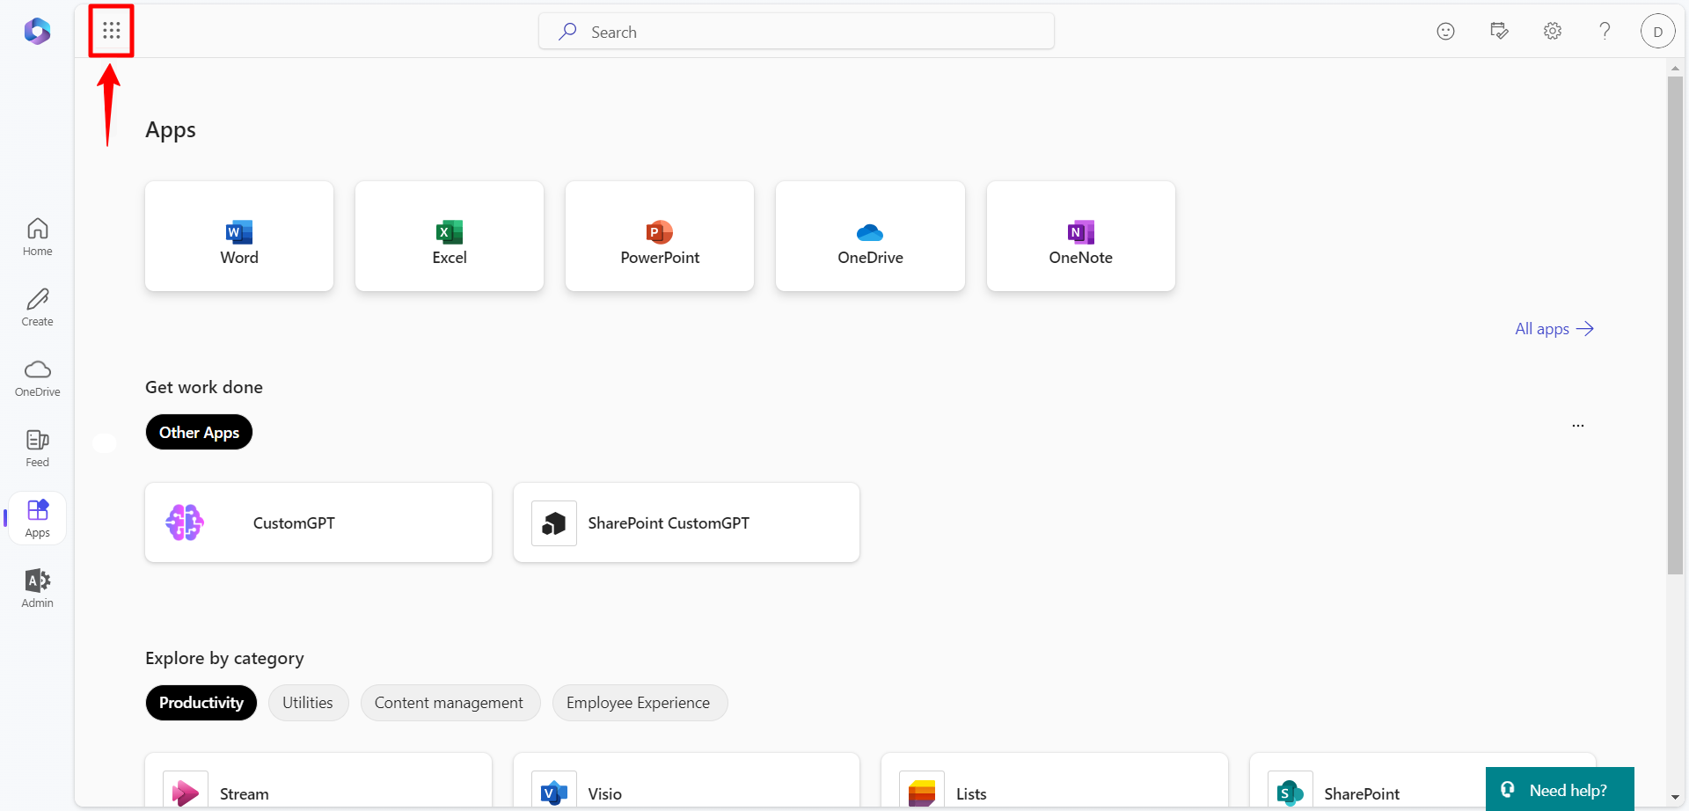Select Apps in the sidebar
This screenshot has height=811, width=1689.
pyautogui.click(x=37, y=519)
